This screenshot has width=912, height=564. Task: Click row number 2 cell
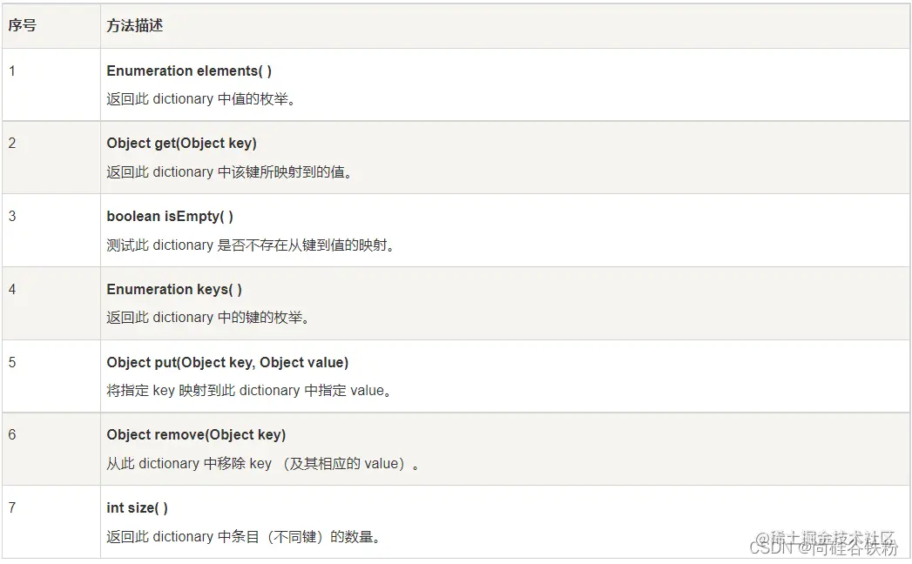(x=51, y=158)
